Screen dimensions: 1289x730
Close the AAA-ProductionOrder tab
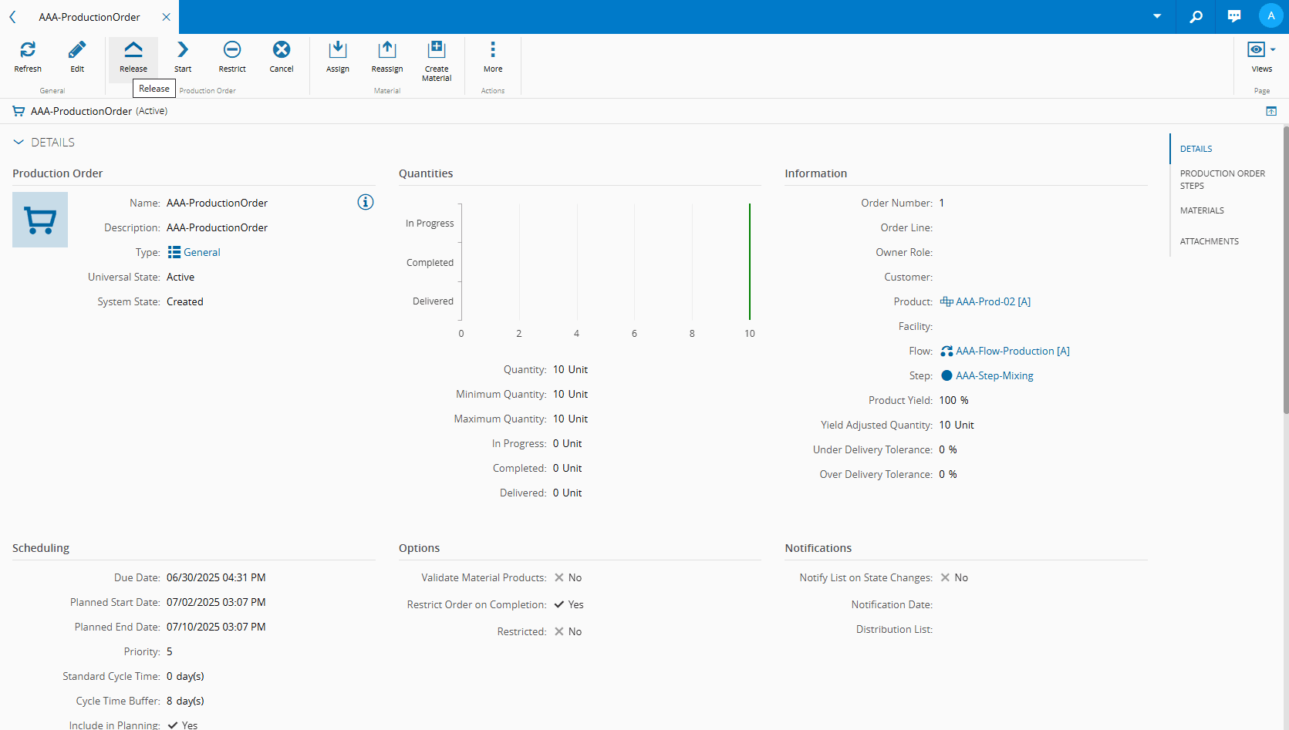coord(167,17)
